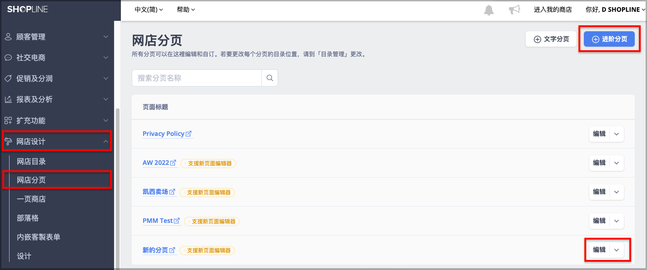Click the SHOPLINE logo

pyautogui.click(x=27, y=9)
